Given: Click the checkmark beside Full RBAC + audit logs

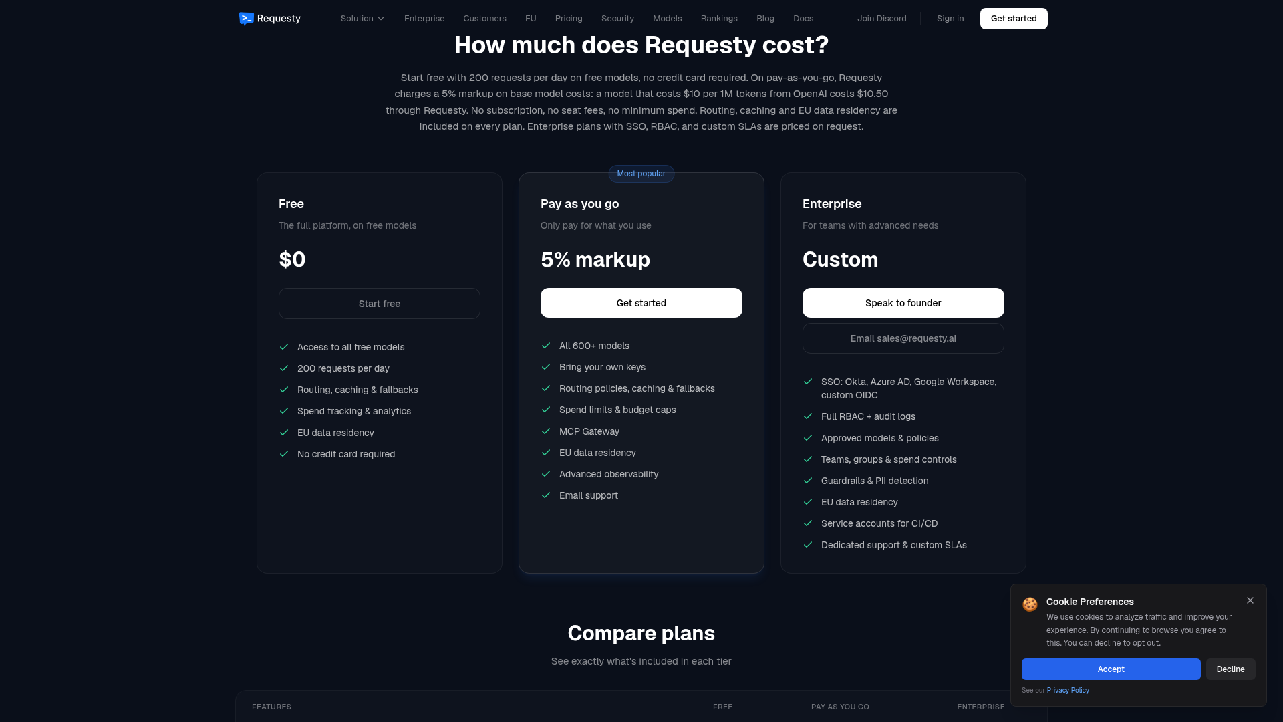Looking at the screenshot, I should [x=808, y=416].
